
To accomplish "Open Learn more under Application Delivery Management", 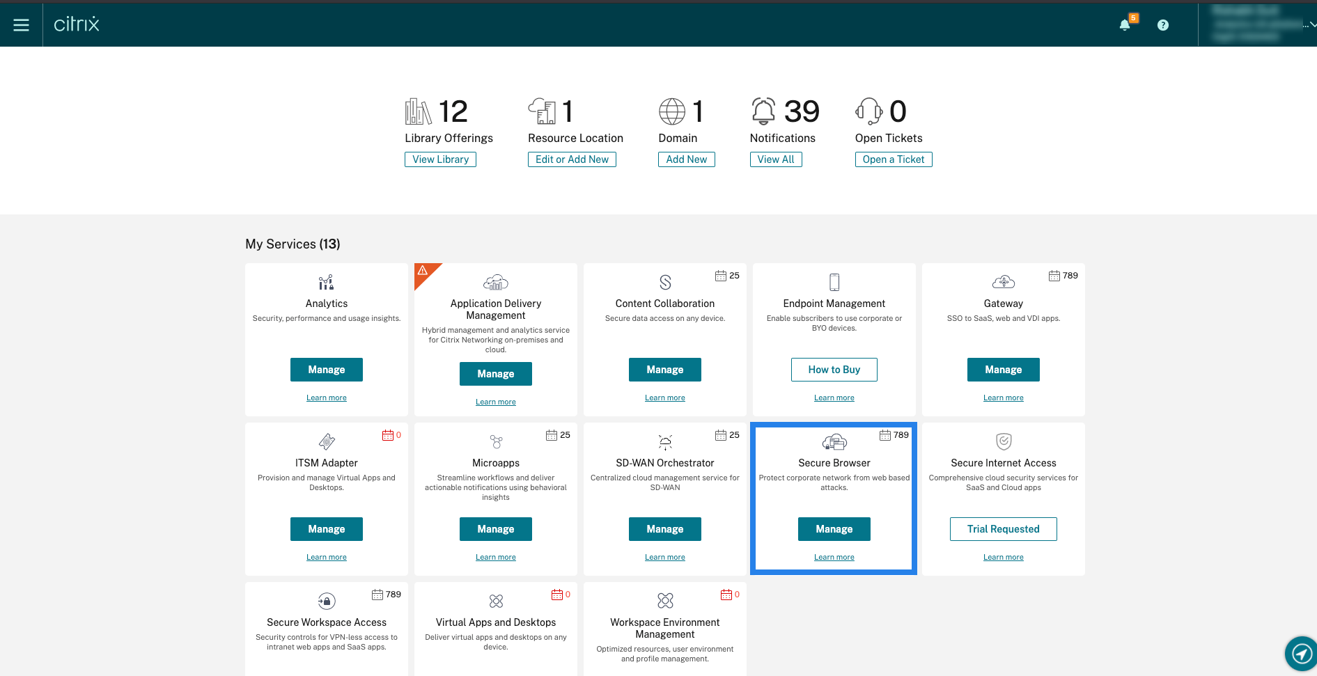I will pyautogui.click(x=496, y=402).
